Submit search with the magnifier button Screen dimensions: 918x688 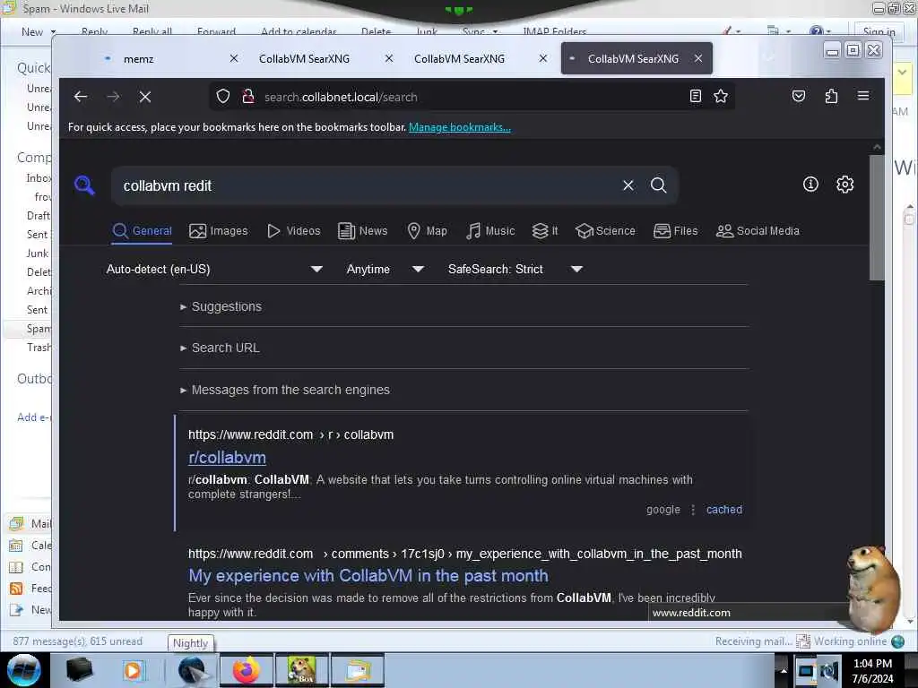[x=659, y=185]
